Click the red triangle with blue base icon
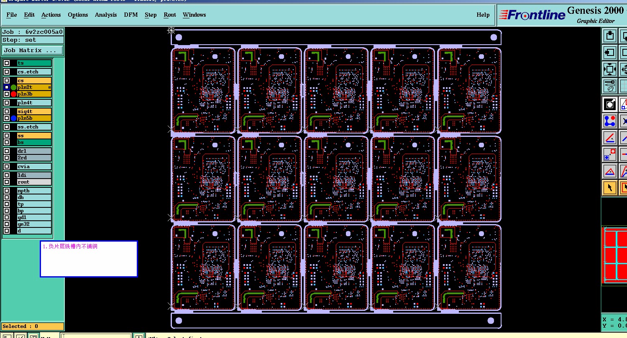627x338 pixels. point(610,171)
